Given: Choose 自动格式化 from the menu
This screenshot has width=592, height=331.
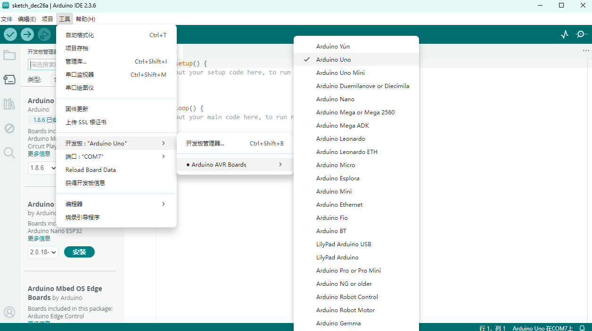Looking at the screenshot, I should (116, 35).
